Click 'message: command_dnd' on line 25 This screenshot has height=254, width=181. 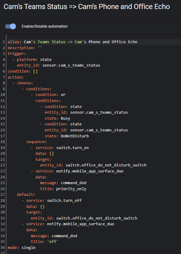click(63, 183)
